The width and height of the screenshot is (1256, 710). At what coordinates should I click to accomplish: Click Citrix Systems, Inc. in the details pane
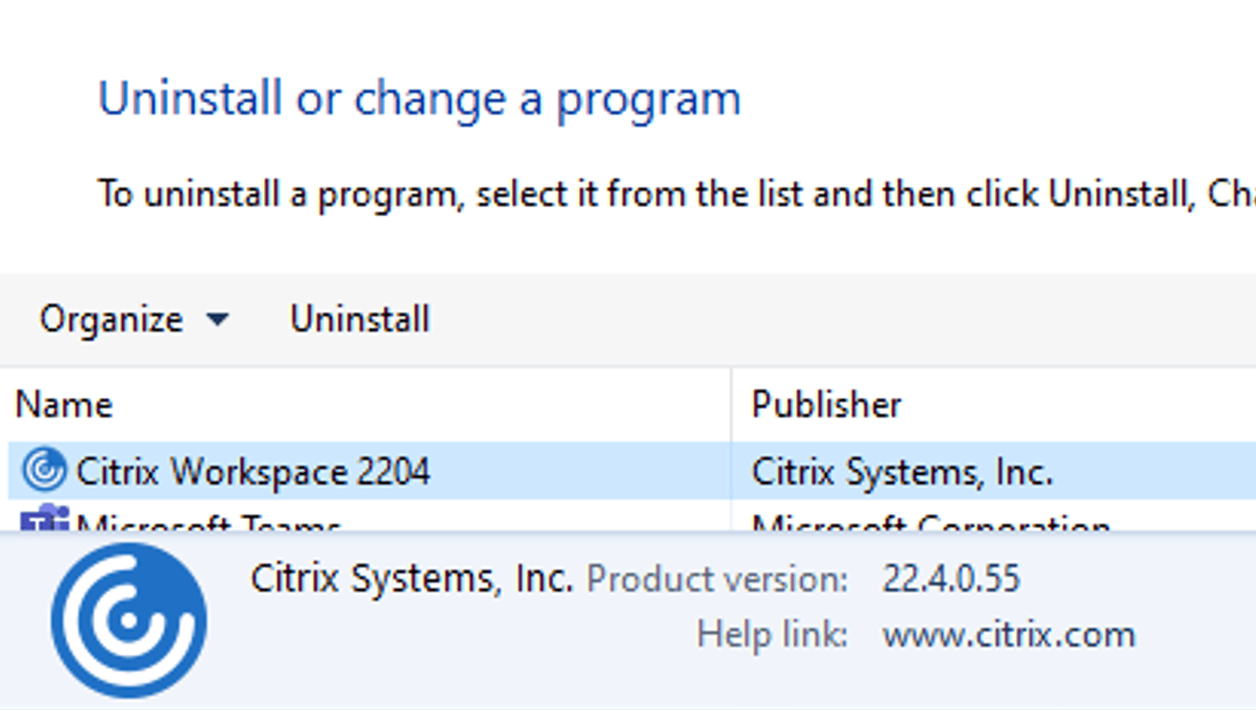pos(411,580)
